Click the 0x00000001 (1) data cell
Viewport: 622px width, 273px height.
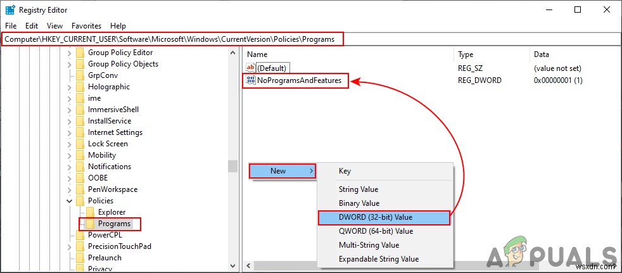point(558,80)
